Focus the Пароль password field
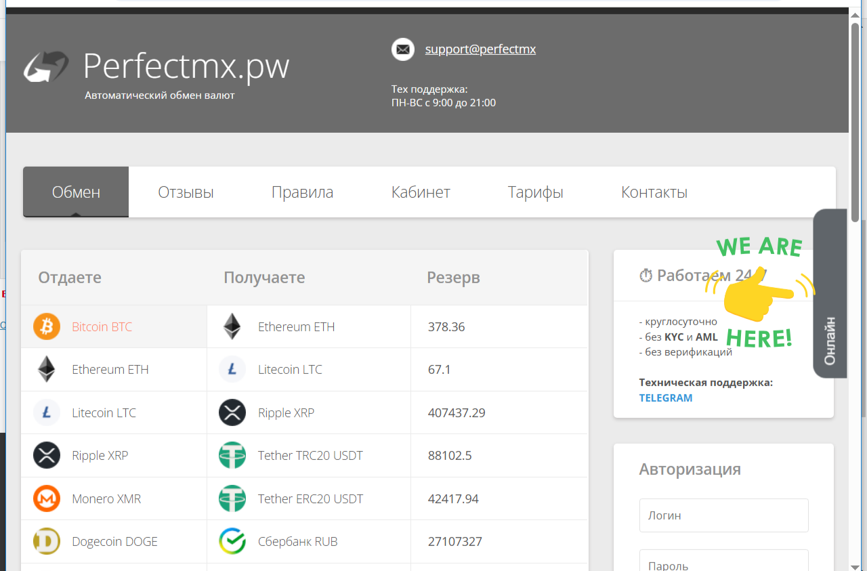This screenshot has width=867, height=571. click(723, 562)
